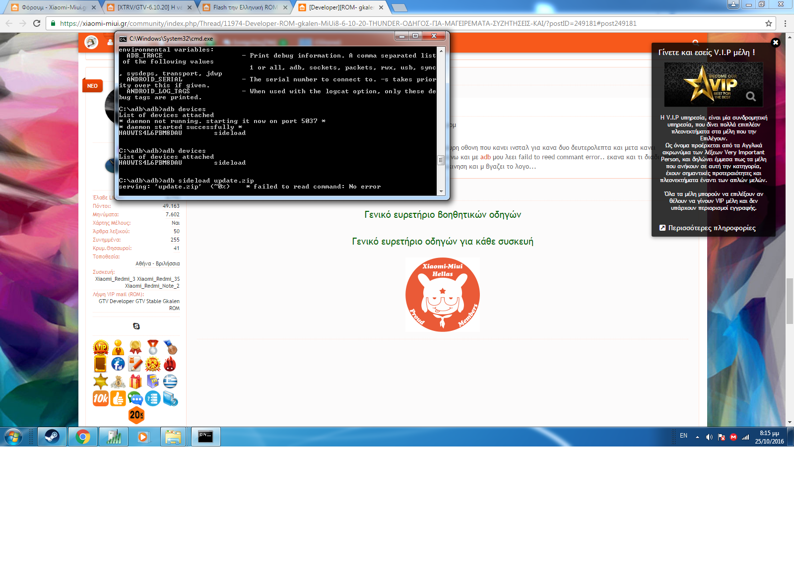This screenshot has width=794, height=574.
Task: Open Steam from the taskbar
Action: 52,437
